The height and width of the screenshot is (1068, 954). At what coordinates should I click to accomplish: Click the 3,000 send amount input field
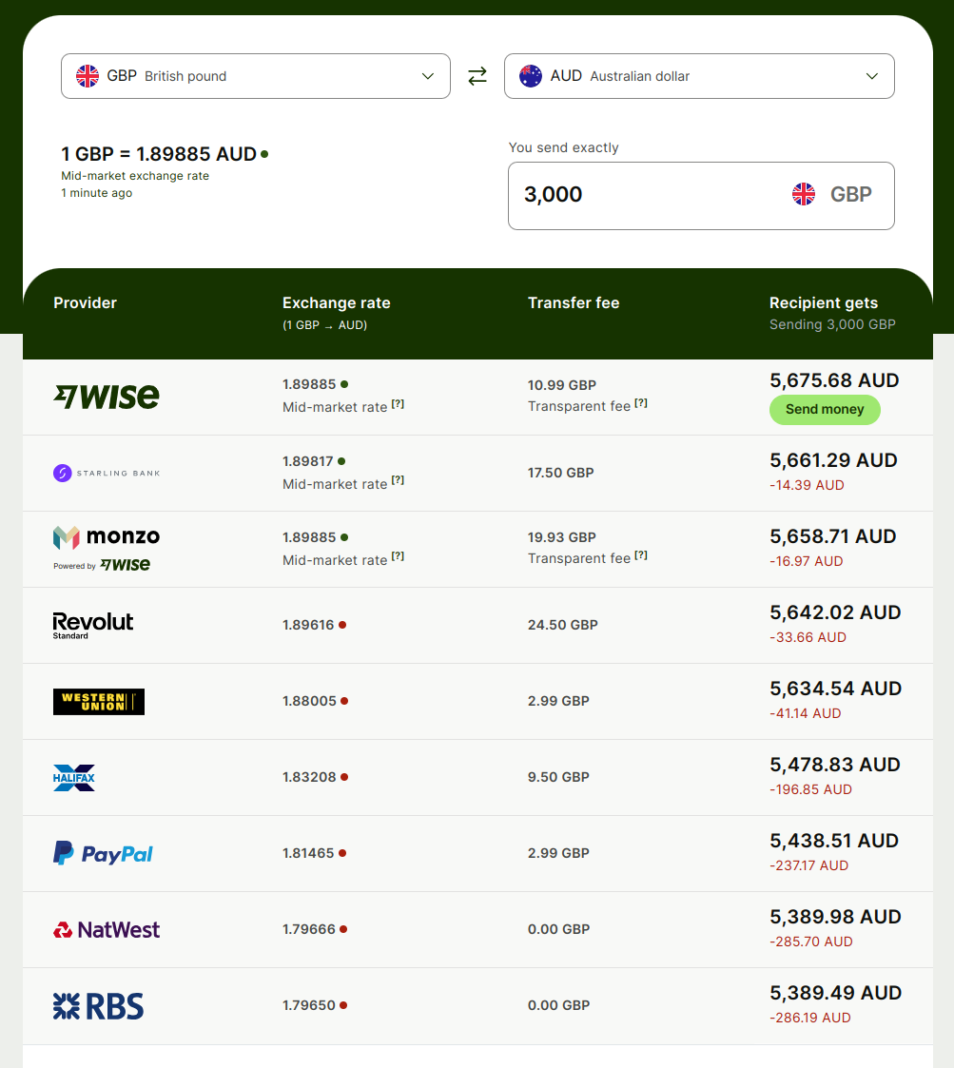[x=701, y=196]
